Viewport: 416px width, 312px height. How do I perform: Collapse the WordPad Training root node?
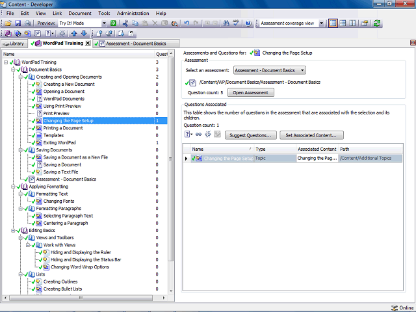(6, 62)
